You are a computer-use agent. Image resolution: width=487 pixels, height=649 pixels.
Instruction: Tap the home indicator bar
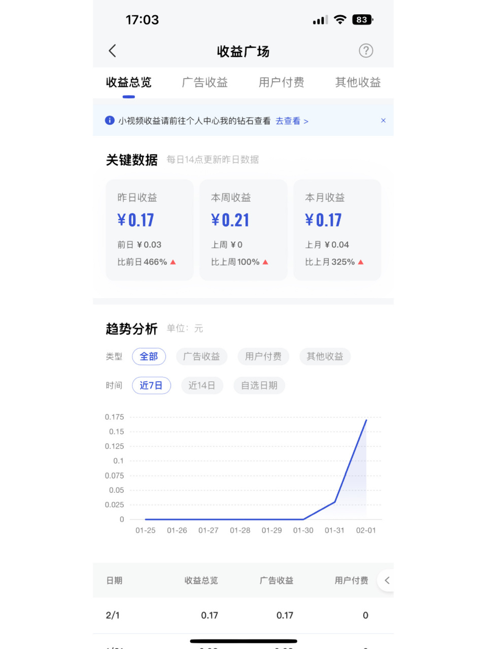(243, 641)
